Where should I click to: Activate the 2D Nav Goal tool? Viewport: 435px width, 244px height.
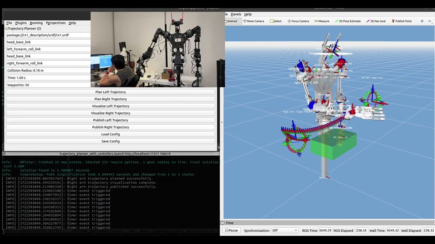coord(376,21)
